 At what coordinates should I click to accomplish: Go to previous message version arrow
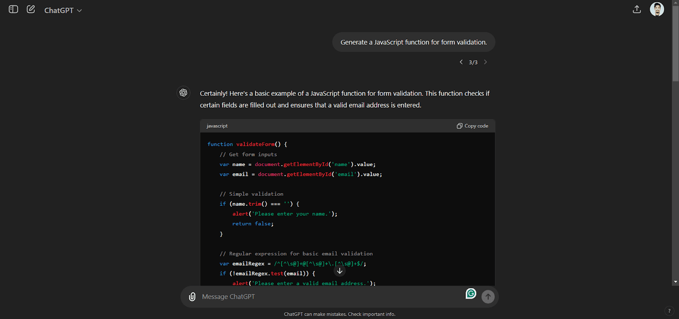pyautogui.click(x=461, y=62)
